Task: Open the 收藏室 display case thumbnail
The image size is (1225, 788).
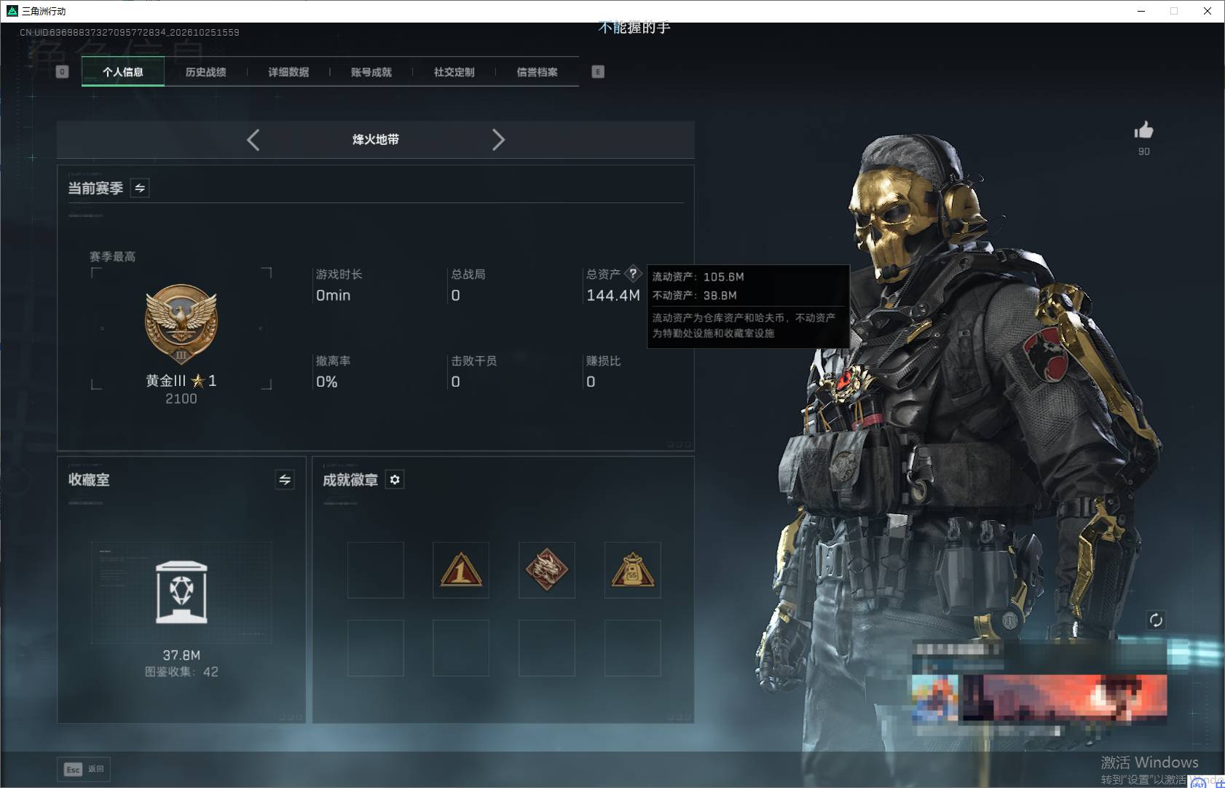Action: click(x=181, y=592)
